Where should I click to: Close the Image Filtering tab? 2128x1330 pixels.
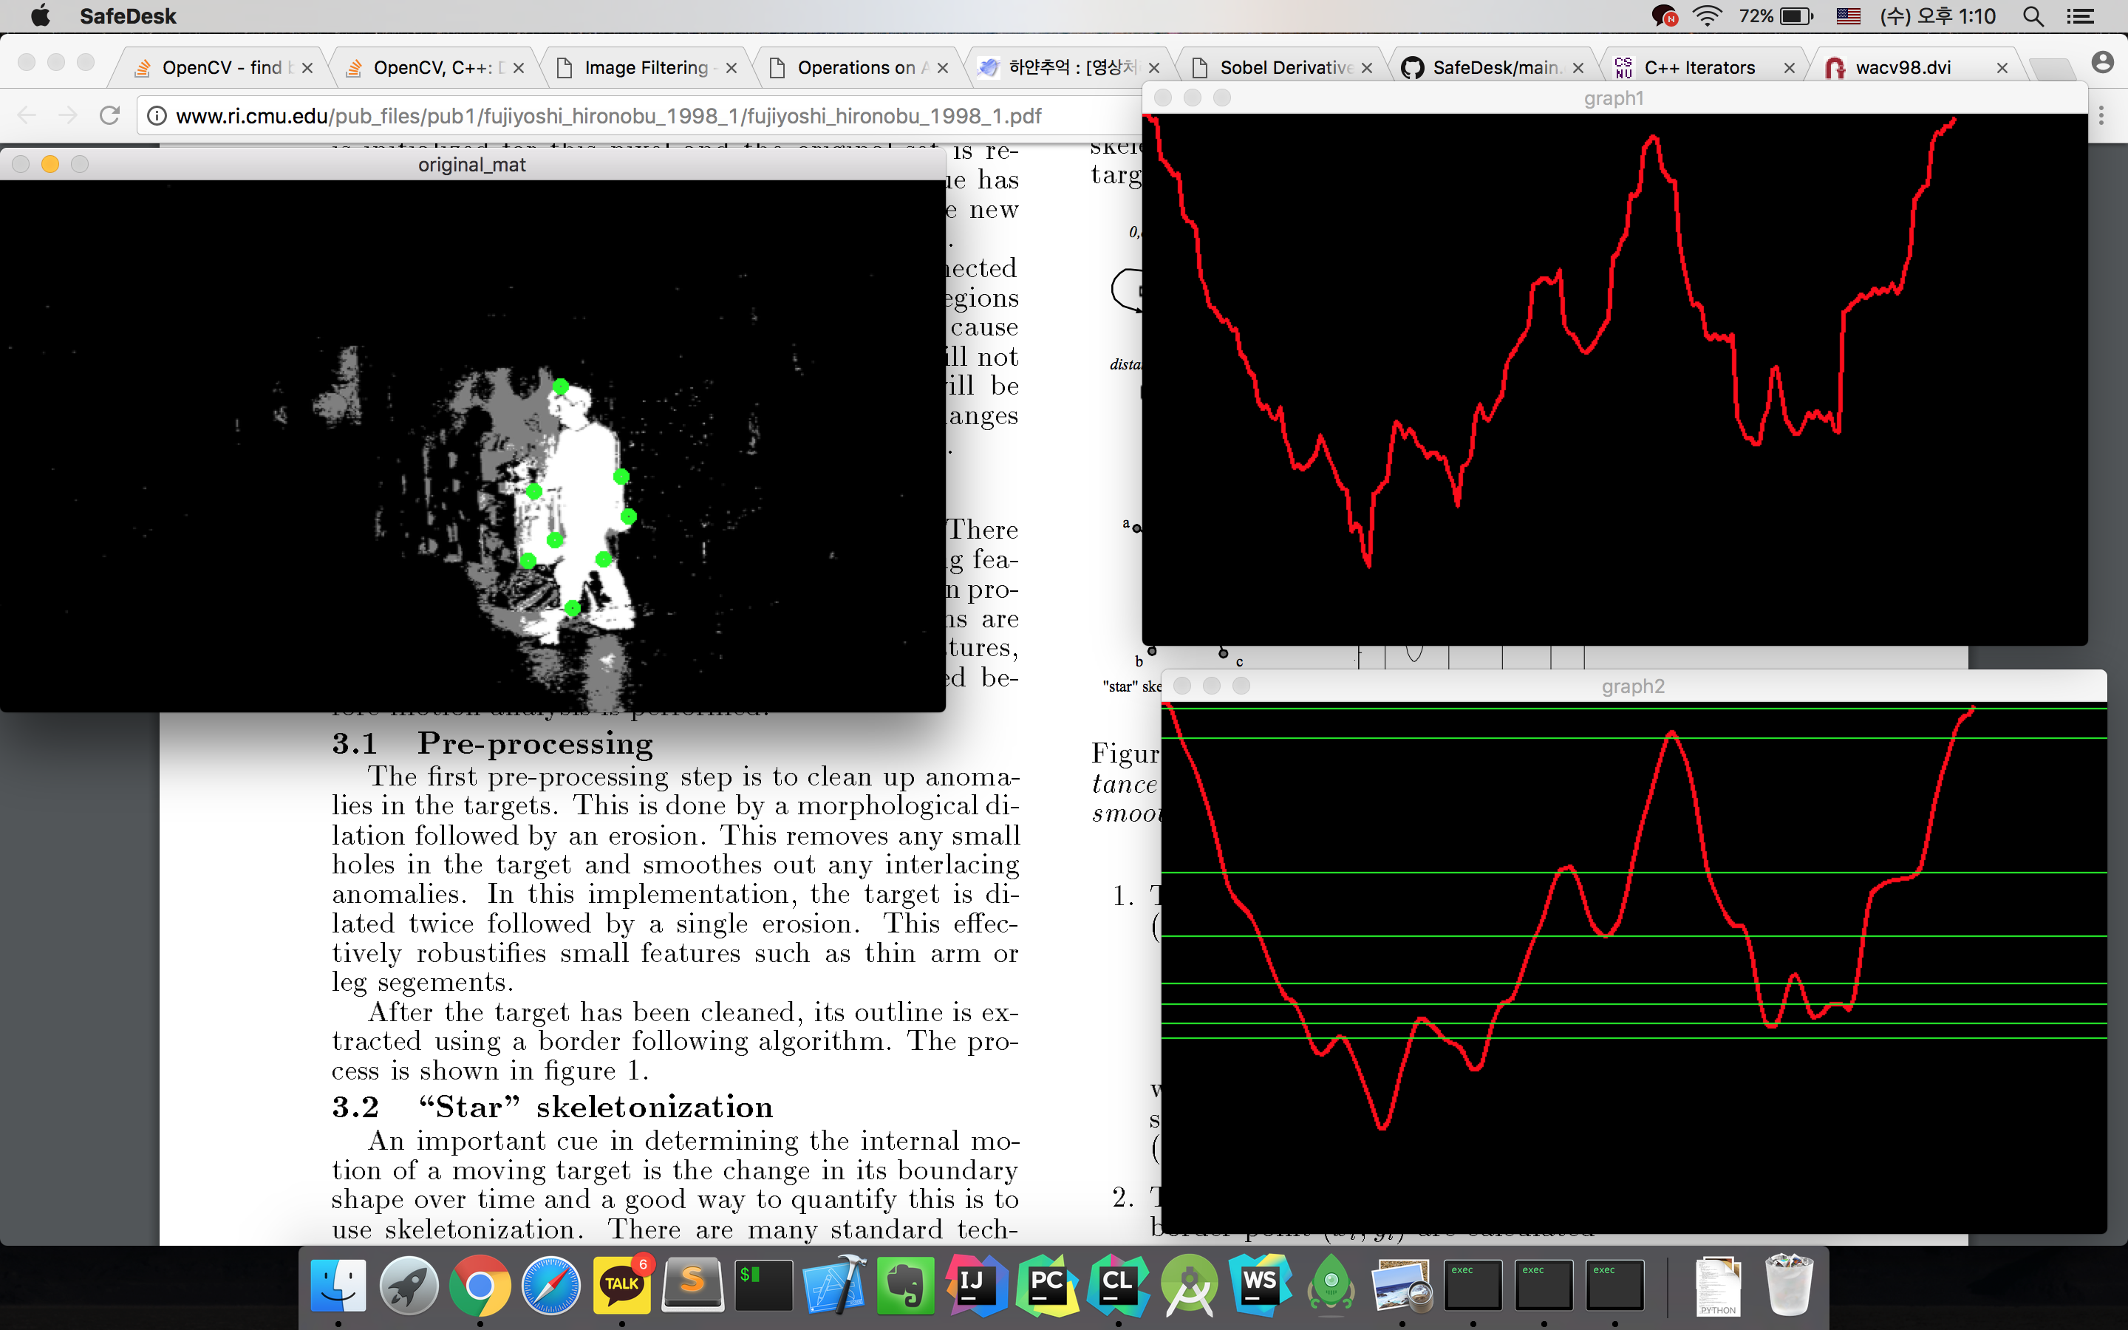click(x=731, y=68)
